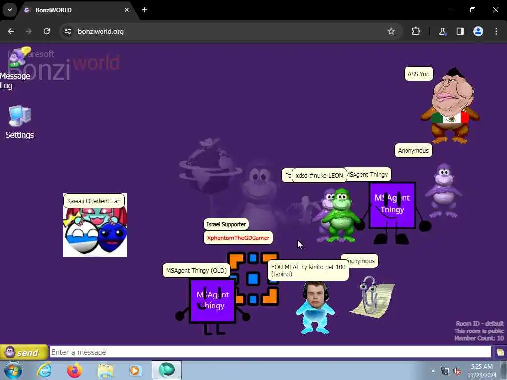This screenshot has height=380, width=507.
Task: Open Windows Media Player in taskbar
Action: [135, 370]
